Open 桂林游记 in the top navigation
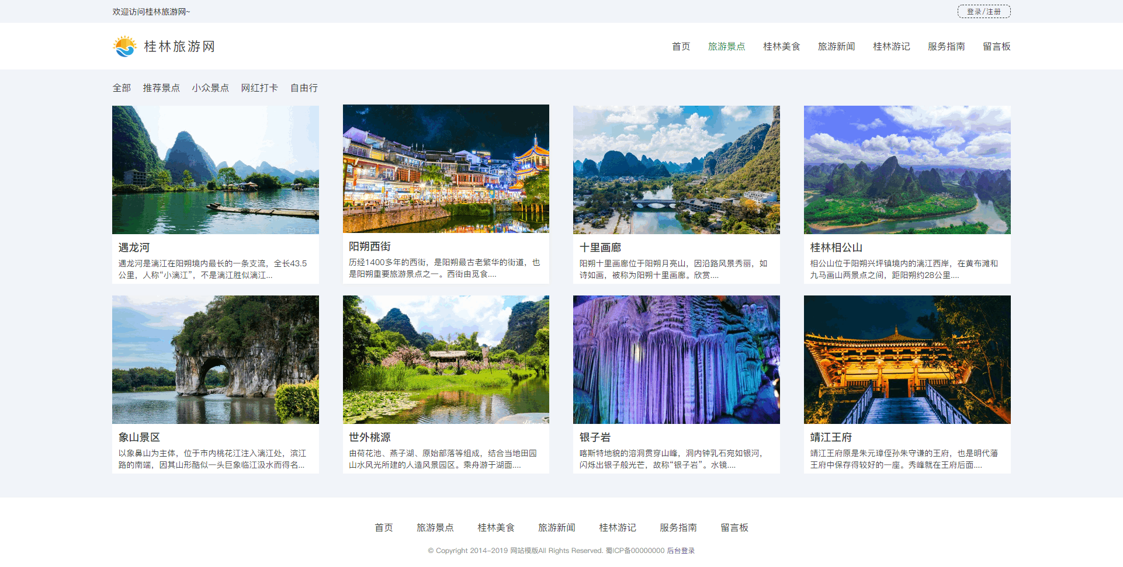This screenshot has width=1123, height=567. click(891, 46)
